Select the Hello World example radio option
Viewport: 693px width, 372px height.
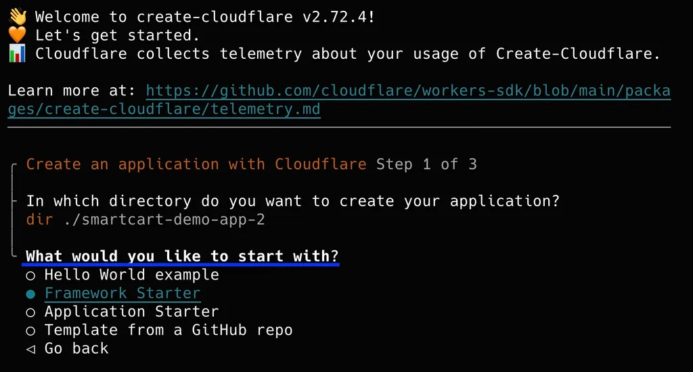pos(123,275)
